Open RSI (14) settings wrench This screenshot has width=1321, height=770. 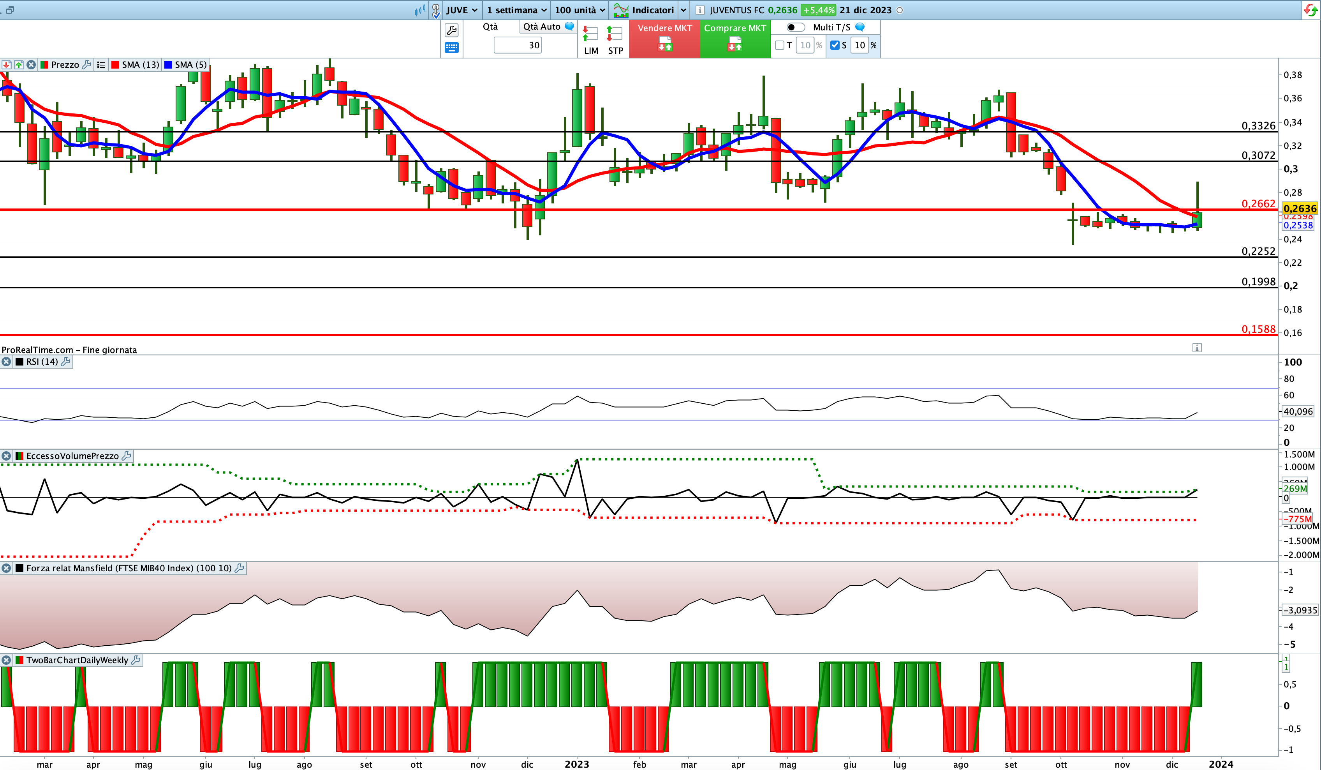(66, 361)
